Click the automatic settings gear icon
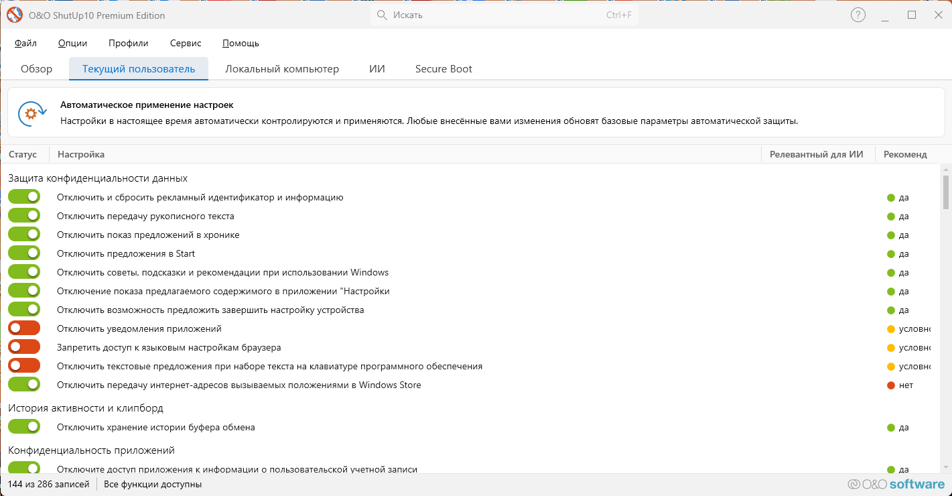952x496 pixels. (x=31, y=113)
